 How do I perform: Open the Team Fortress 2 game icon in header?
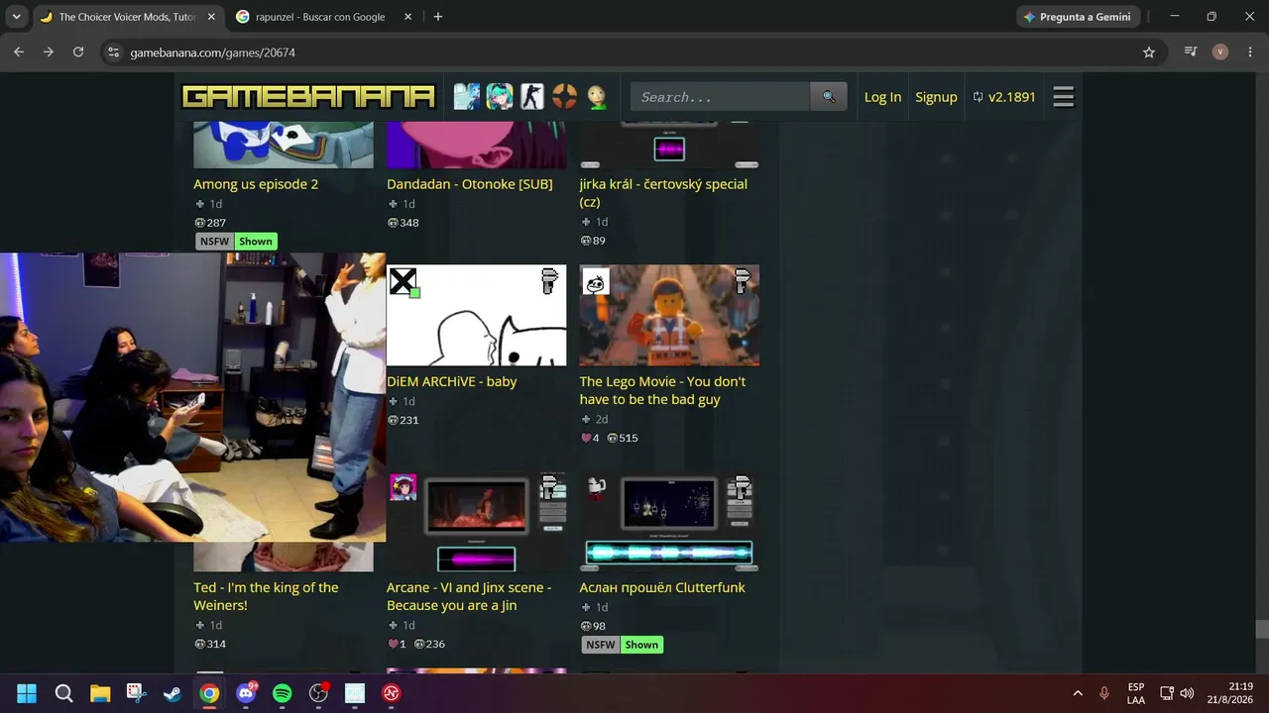coord(564,96)
